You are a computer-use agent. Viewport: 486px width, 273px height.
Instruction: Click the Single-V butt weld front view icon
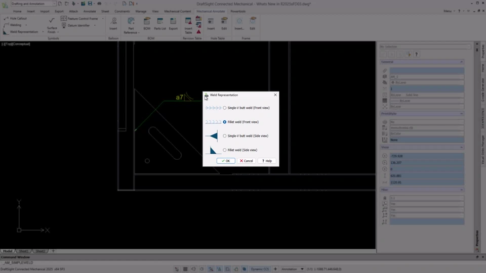(213, 108)
